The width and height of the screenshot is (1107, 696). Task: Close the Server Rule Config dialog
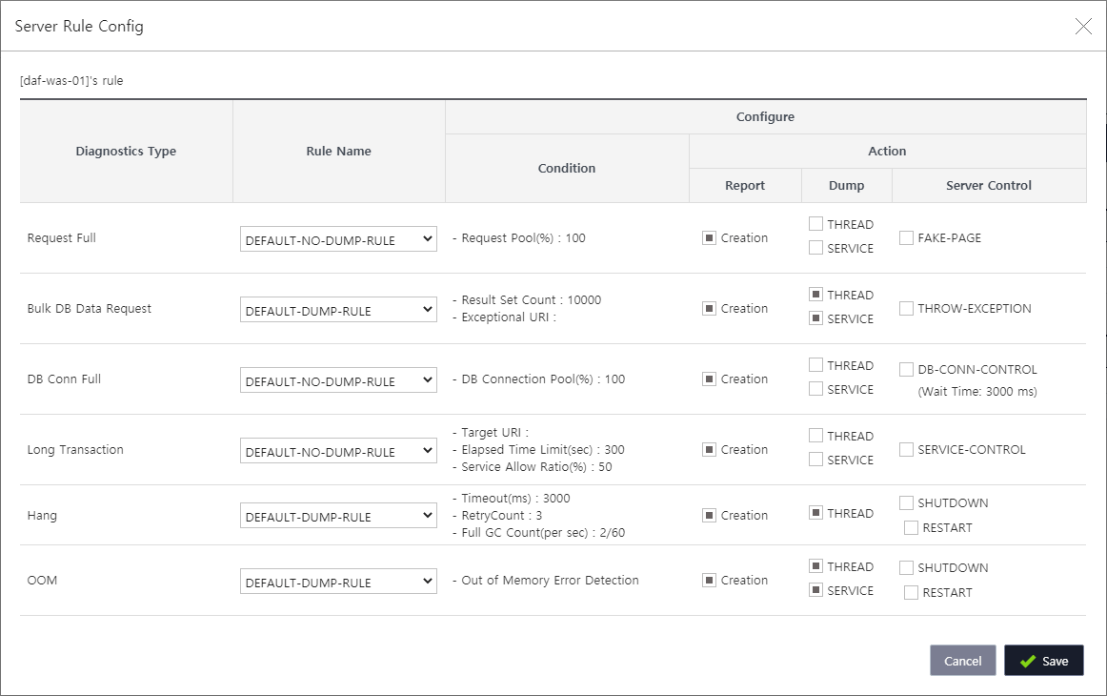coord(1083,27)
